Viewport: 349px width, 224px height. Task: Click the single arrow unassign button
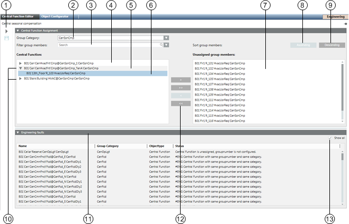pos(181,95)
